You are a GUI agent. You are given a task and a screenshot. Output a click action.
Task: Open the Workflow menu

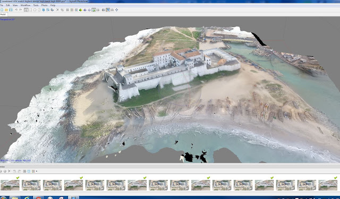[25, 5]
